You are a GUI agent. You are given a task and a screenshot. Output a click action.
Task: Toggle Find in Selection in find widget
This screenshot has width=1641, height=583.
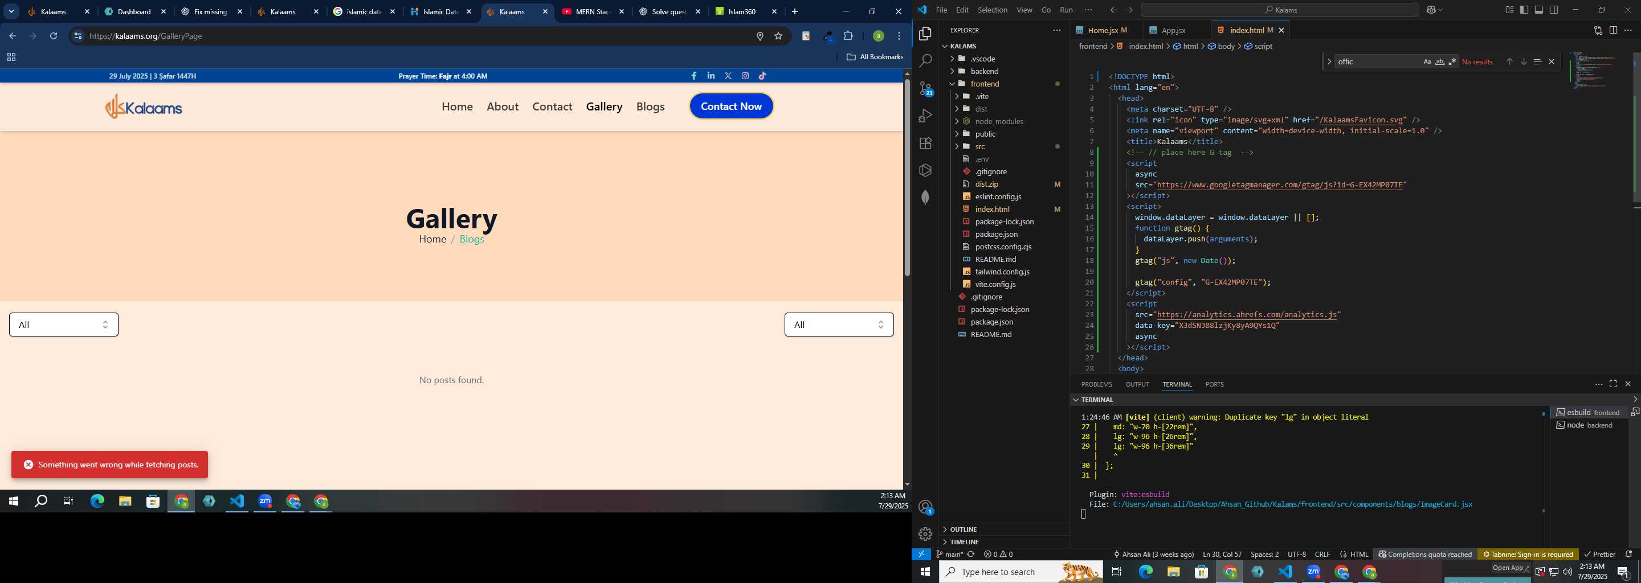point(1537,61)
